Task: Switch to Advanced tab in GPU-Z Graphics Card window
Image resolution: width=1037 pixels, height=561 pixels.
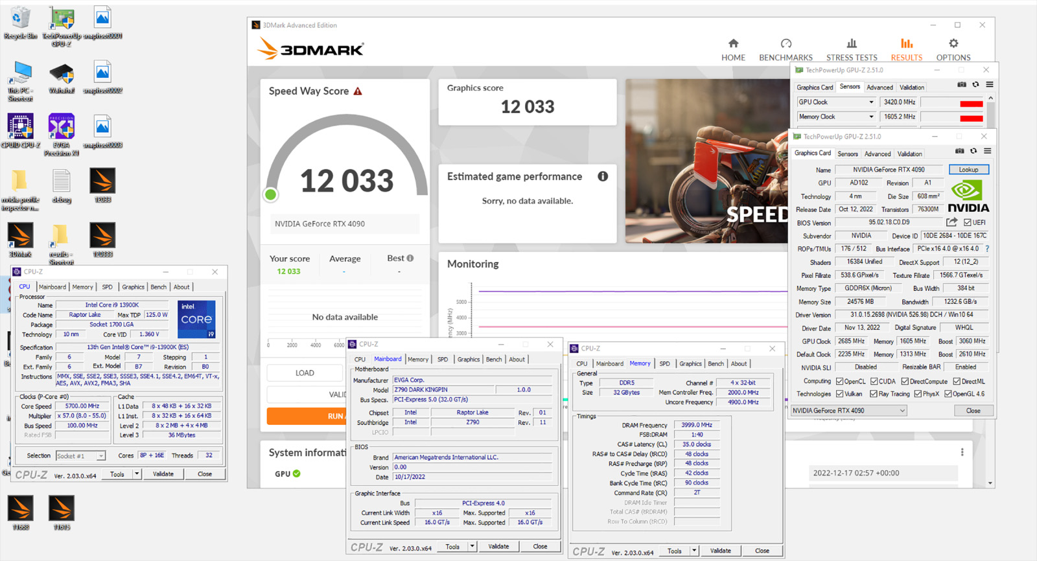Action: (x=878, y=154)
